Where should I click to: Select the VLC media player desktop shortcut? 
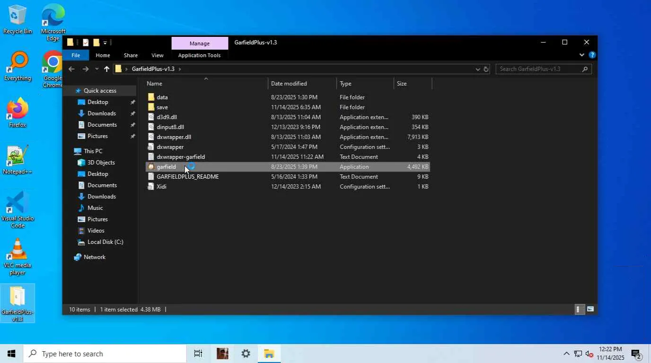point(18,257)
